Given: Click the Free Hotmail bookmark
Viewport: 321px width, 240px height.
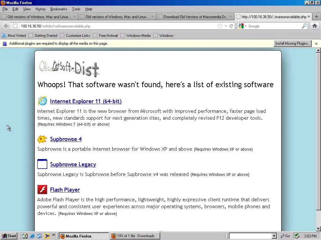Looking at the screenshot, I should pos(105,36).
